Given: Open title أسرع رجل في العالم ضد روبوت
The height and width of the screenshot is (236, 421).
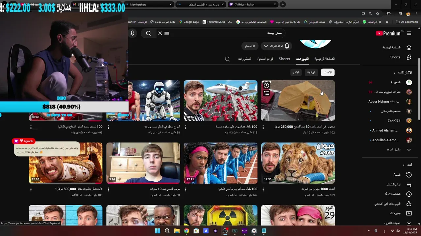Looking at the screenshot, I should tap(162, 127).
